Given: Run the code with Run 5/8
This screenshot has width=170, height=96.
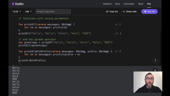Looking at the screenshot, I should click(149, 11).
